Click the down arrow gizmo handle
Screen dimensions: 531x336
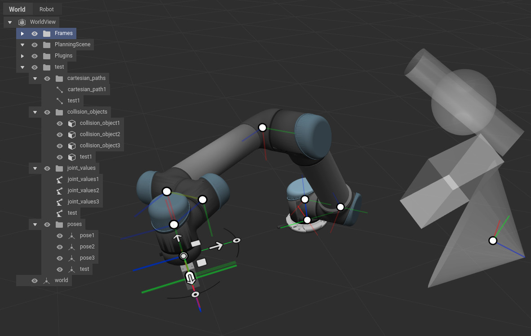tap(190, 278)
